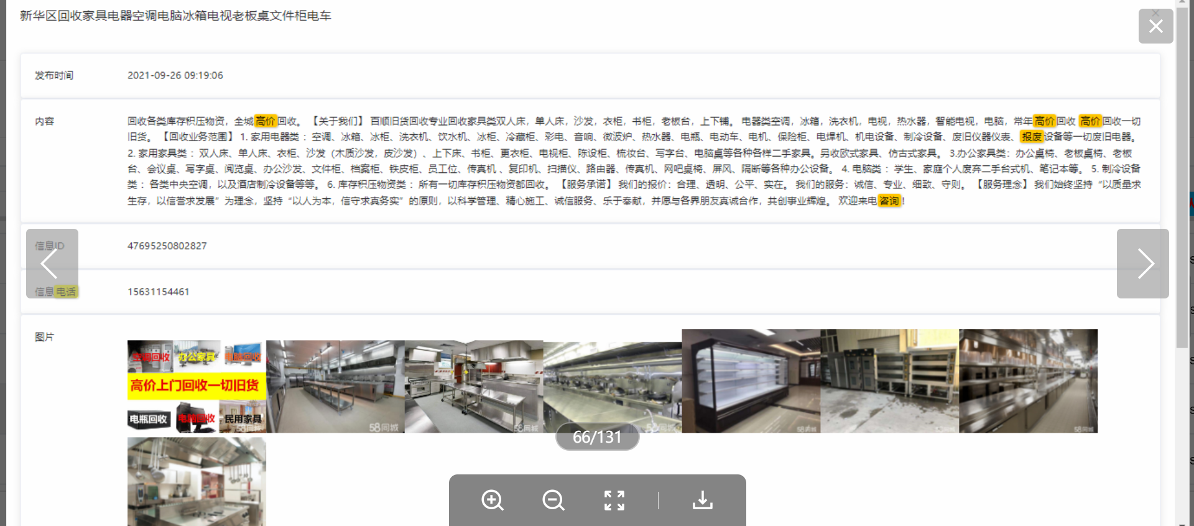The height and width of the screenshot is (526, 1194).
Task: Select the publish time 2021-09-26 09:19:06
Action: click(175, 75)
